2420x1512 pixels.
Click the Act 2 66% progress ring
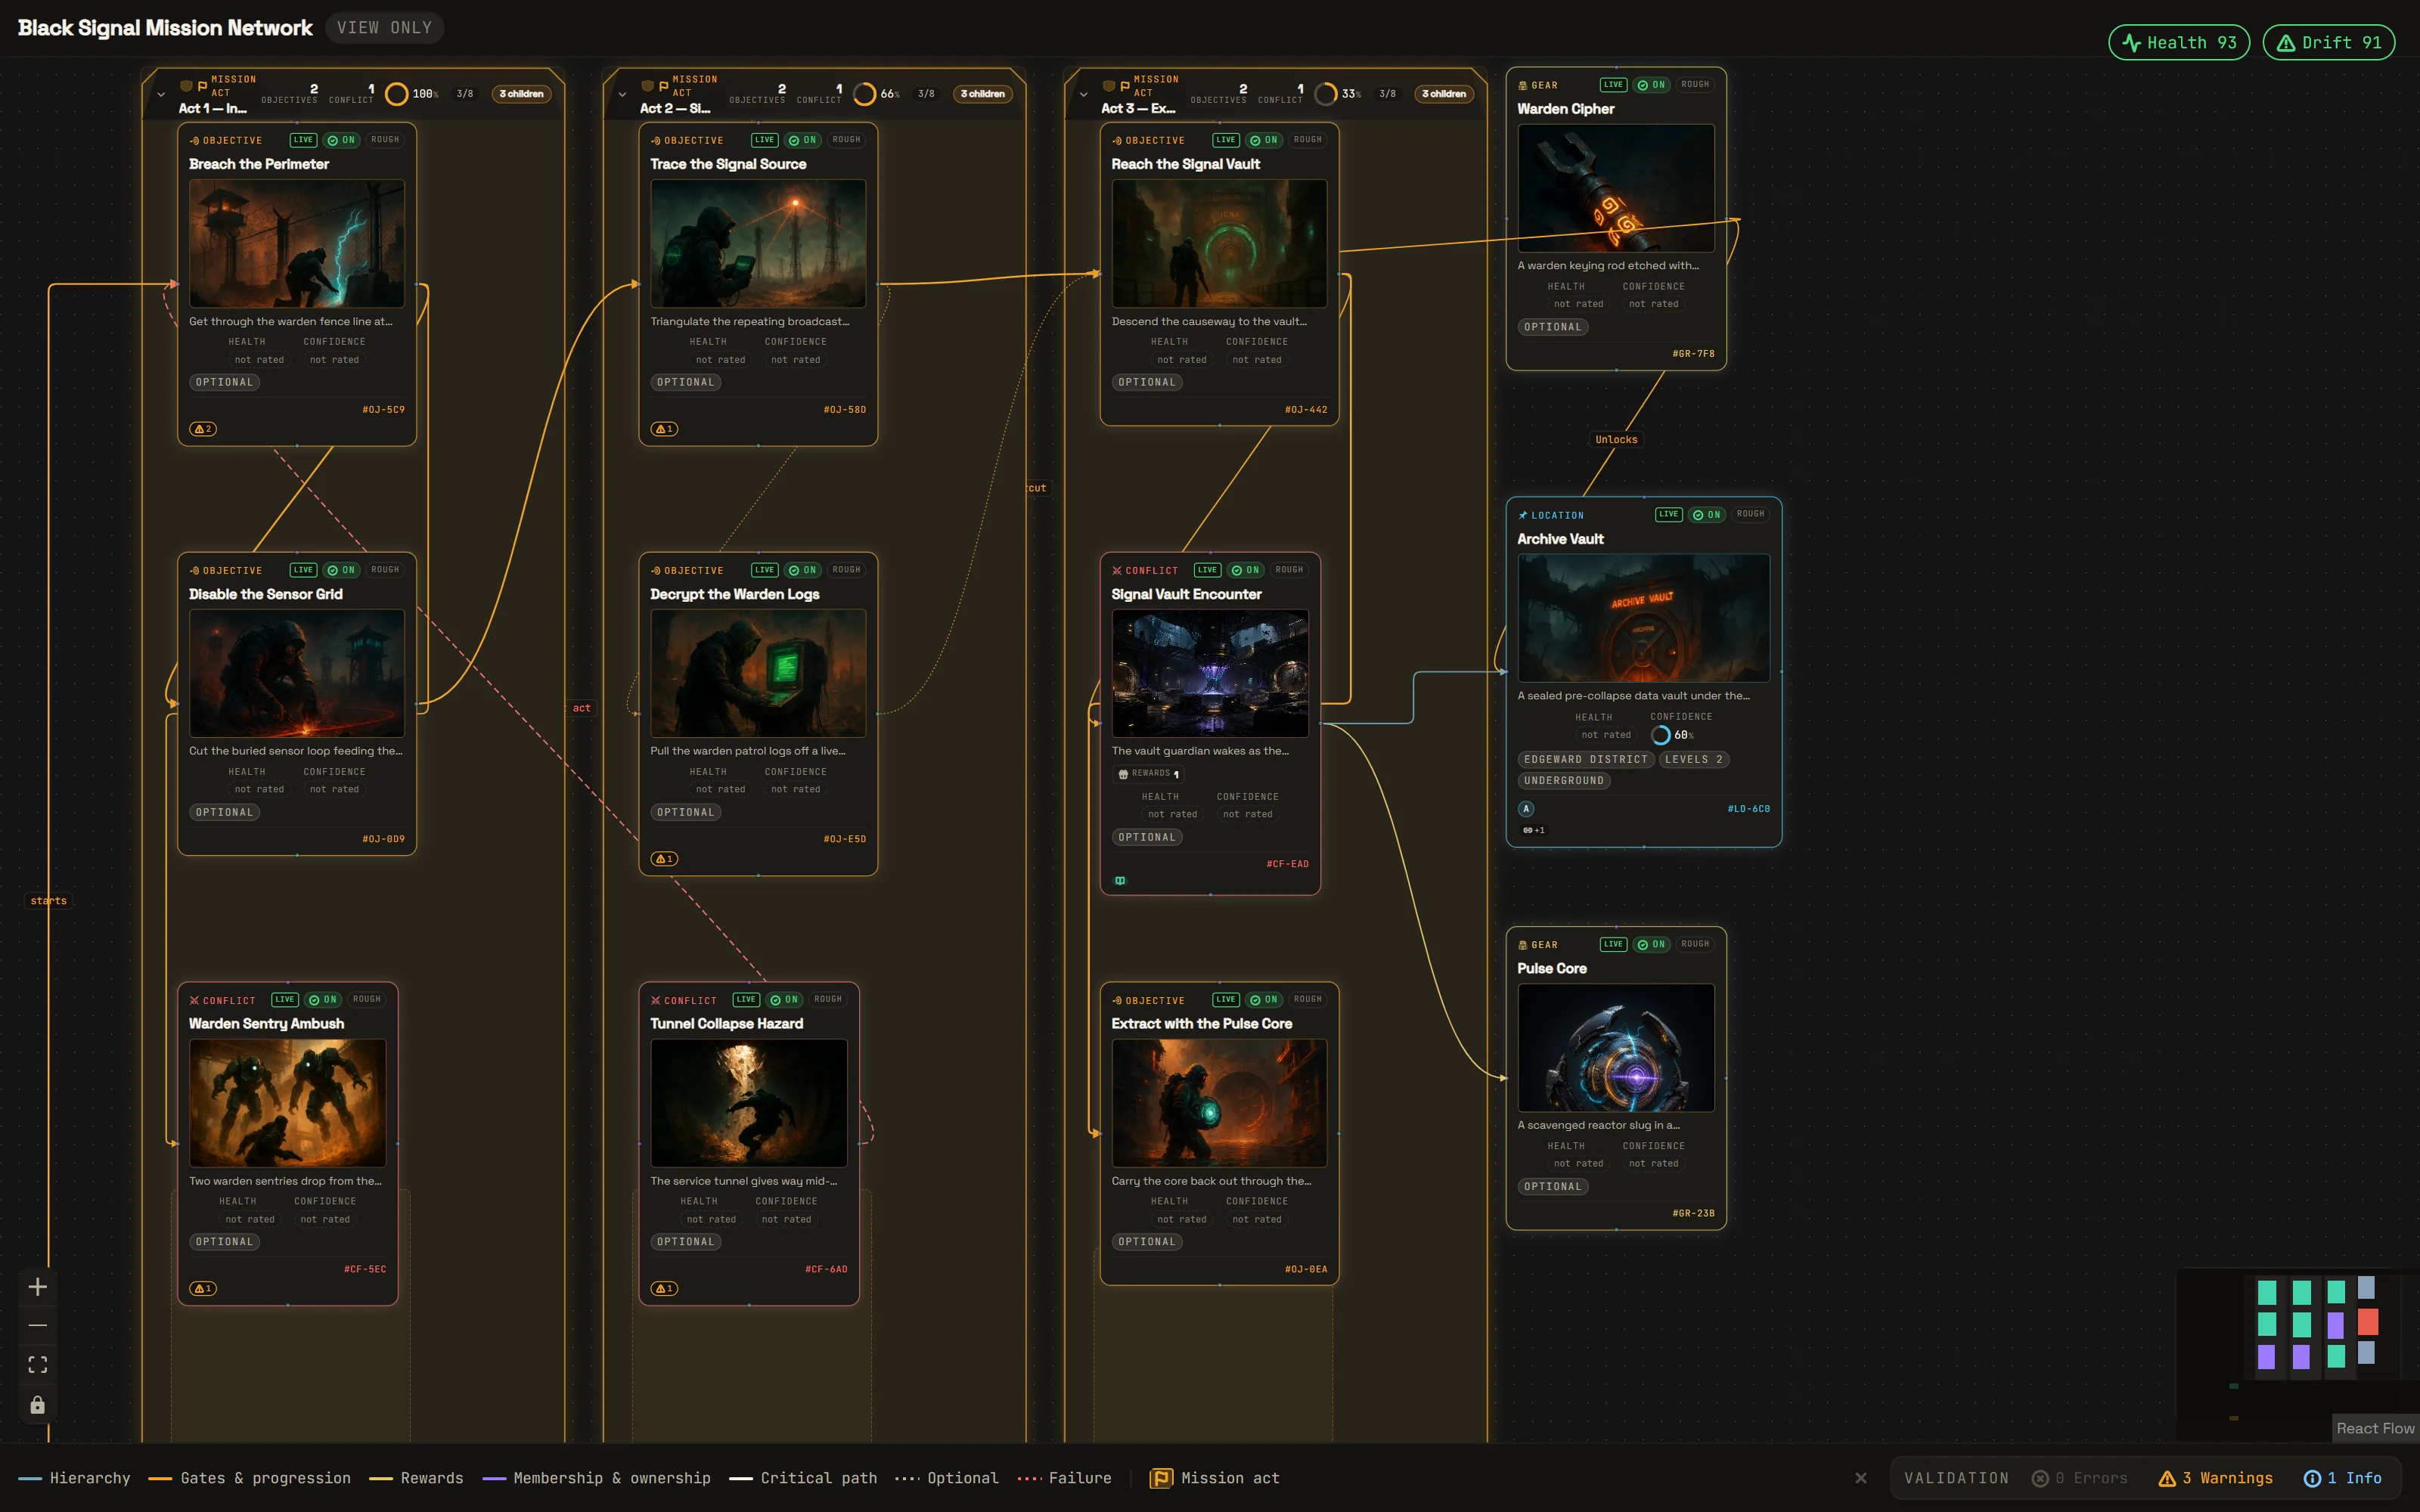pyautogui.click(x=864, y=94)
